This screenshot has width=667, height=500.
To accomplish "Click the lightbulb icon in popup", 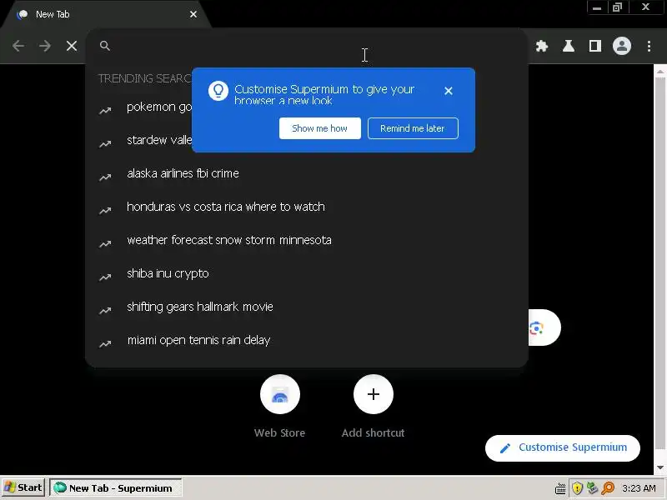I will click(x=218, y=91).
